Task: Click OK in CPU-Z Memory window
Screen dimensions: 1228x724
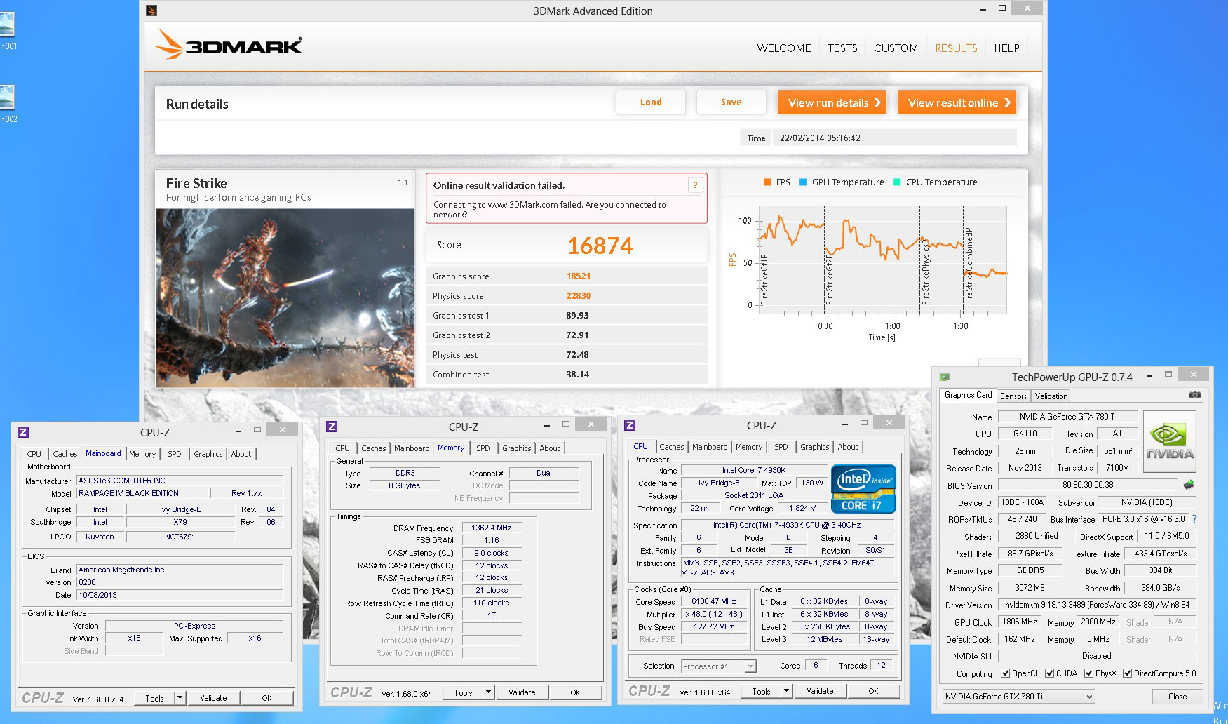Action: pos(575,692)
